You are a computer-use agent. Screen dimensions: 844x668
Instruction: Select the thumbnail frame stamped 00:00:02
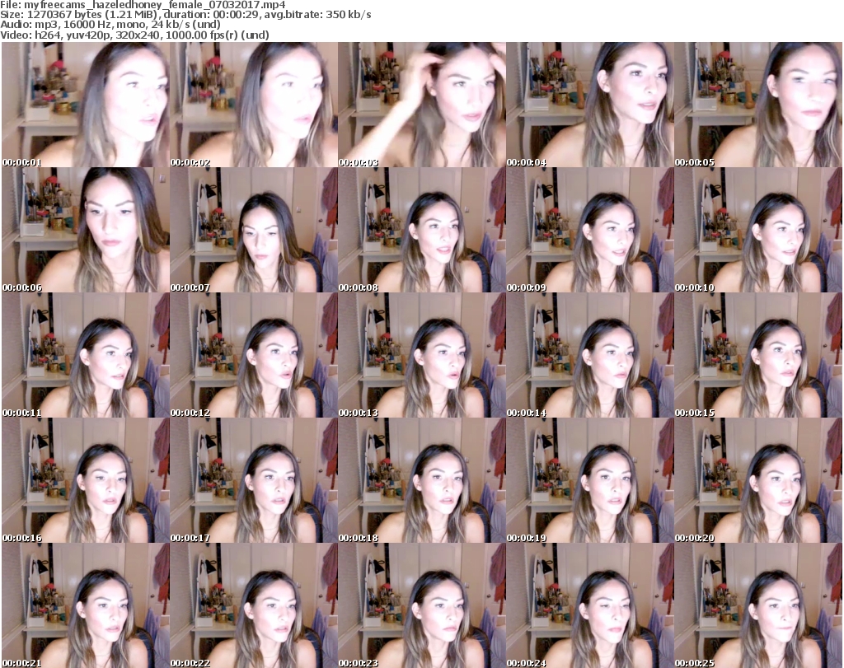(x=254, y=105)
